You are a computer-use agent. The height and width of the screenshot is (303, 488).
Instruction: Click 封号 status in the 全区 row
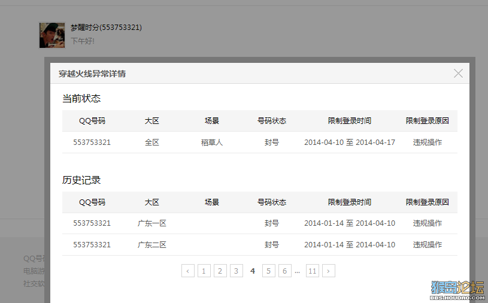click(272, 143)
